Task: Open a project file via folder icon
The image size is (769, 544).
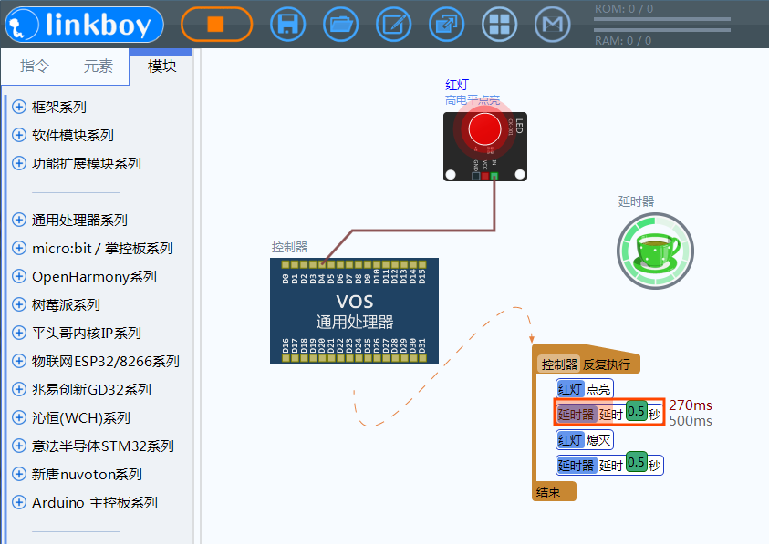Action: coord(341,24)
